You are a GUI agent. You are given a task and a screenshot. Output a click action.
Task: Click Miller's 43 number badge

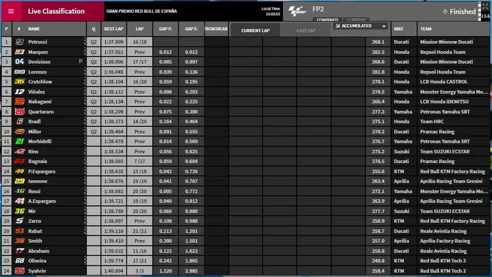[x=19, y=131]
